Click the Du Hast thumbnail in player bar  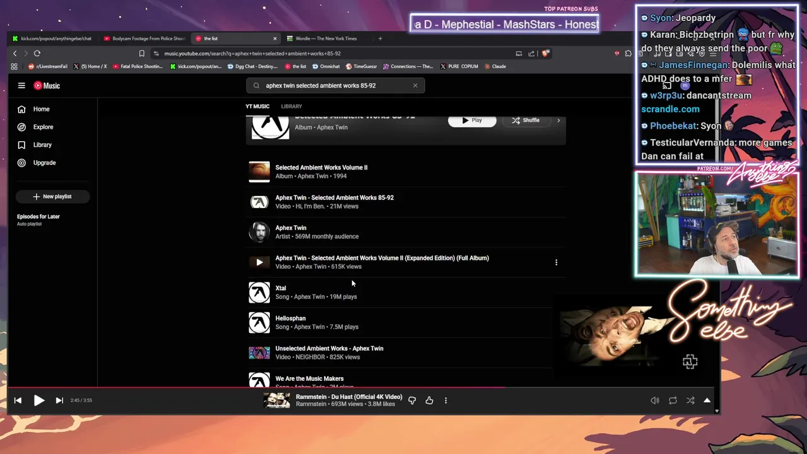tap(277, 400)
